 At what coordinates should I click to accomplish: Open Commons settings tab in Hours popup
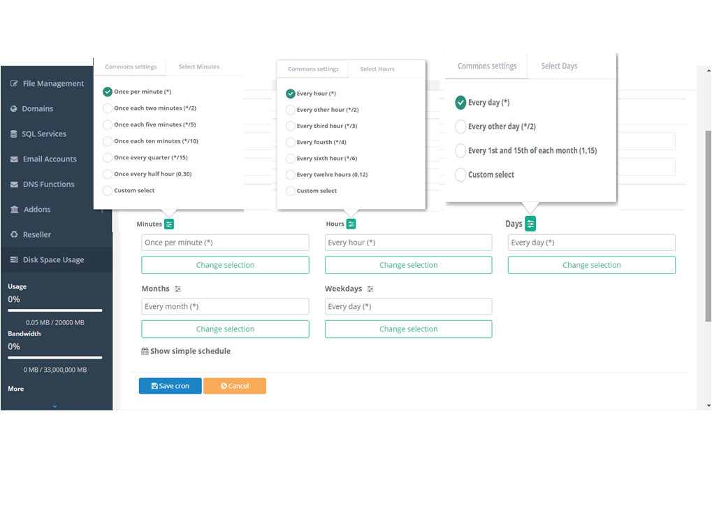click(313, 69)
